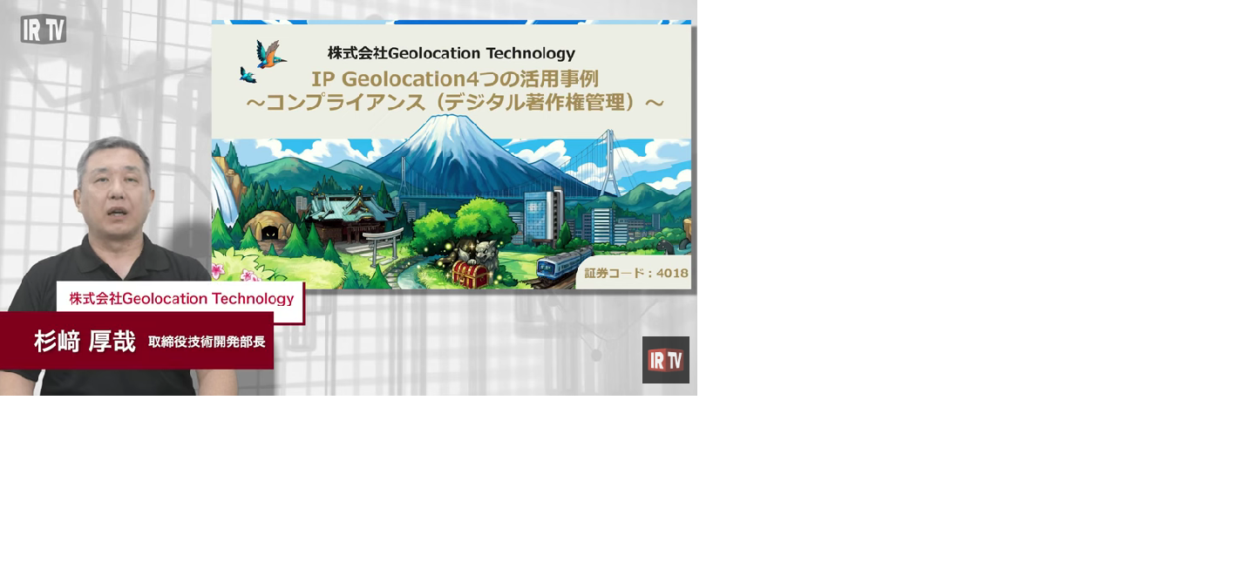
Task: Click the job title 取締役技術開発部長
Action: pyautogui.click(x=207, y=342)
